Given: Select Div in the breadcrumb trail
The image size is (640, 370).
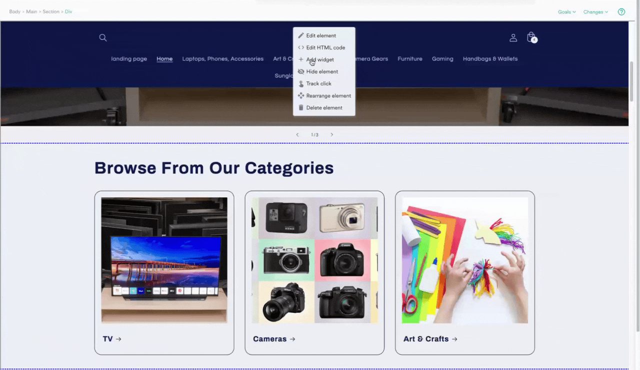Looking at the screenshot, I should 68,11.
